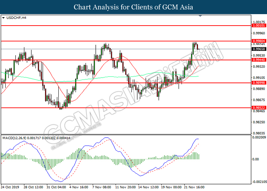The width and height of the screenshot is (267, 191).
Task: Select the 7 Nov 08:00 time label
Action: click(x=101, y=188)
